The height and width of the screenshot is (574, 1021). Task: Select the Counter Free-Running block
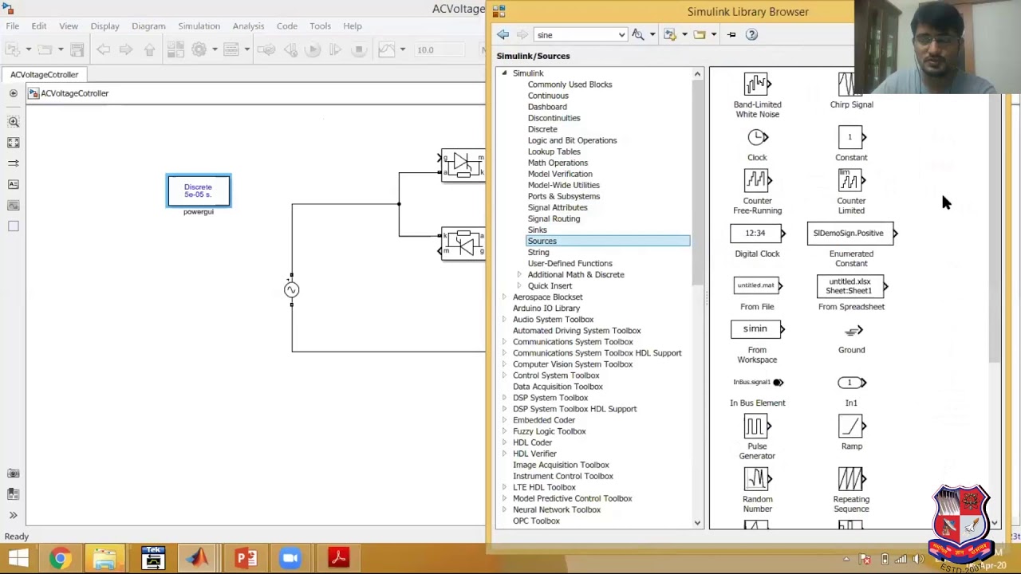(756, 181)
